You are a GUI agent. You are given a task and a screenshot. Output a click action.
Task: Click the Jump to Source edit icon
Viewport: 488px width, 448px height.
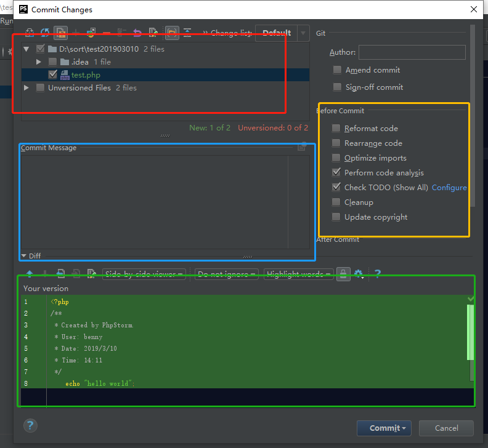point(153,33)
